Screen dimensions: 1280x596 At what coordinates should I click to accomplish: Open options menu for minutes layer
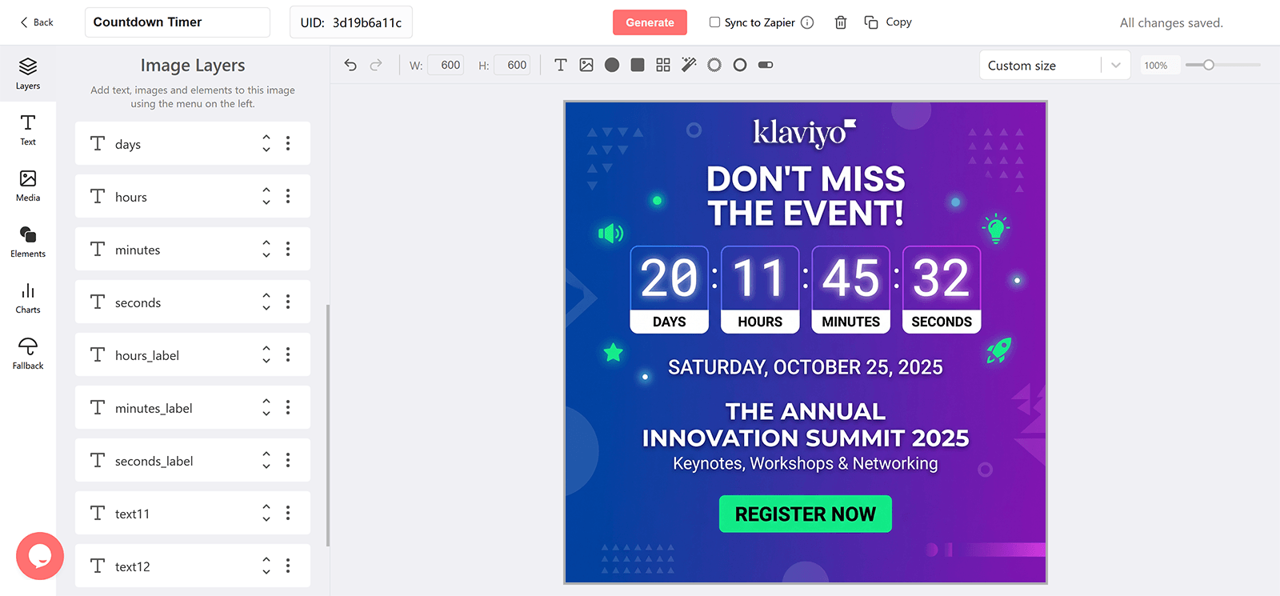pos(288,249)
